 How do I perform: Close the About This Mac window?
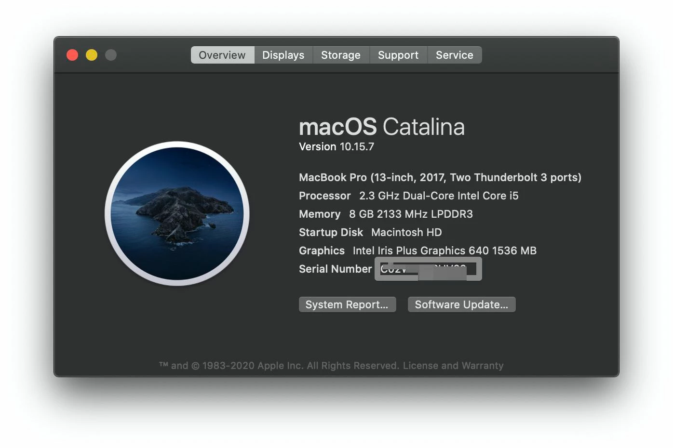pyautogui.click(x=72, y=55)
